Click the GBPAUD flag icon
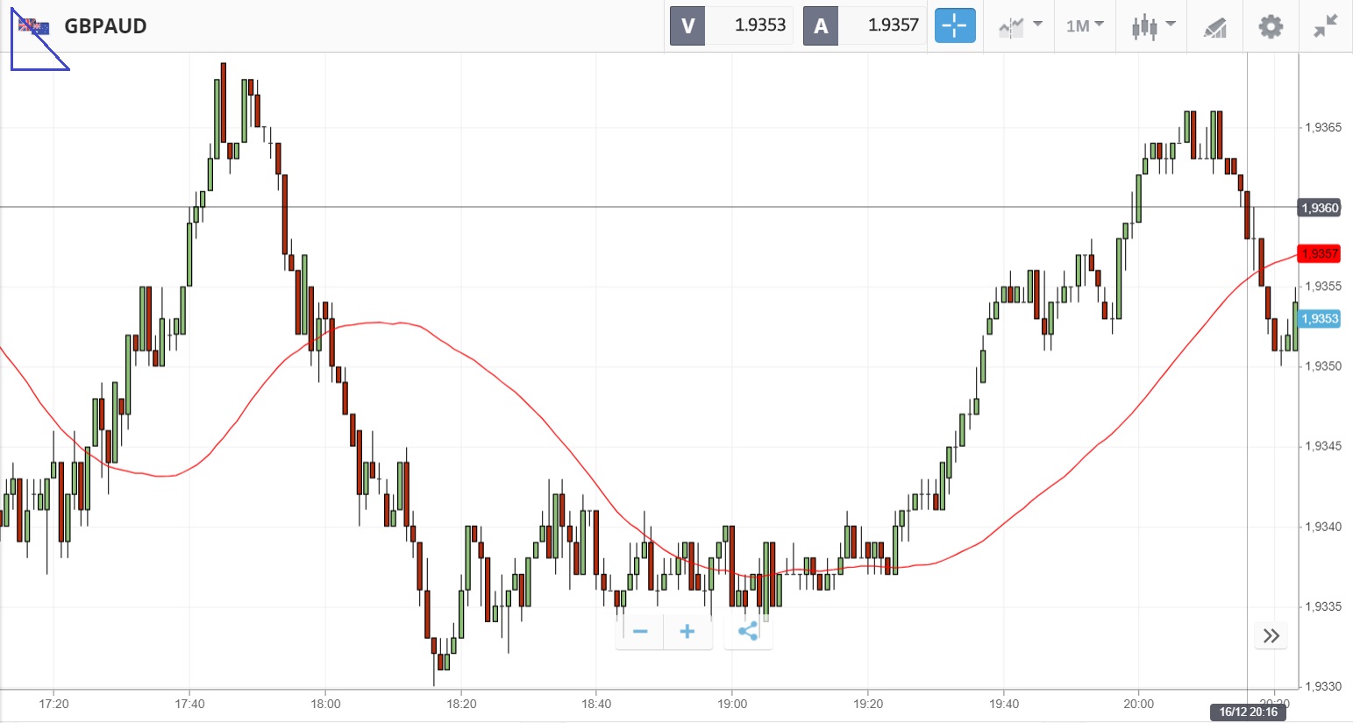Viewport: 1353px width, 723px height. coord(34,26)
